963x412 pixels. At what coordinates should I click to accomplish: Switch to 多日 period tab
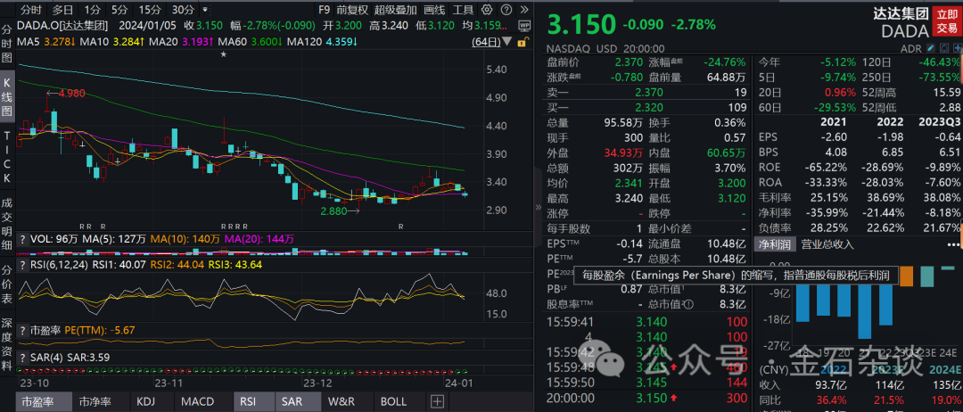[x=62, y=10]
